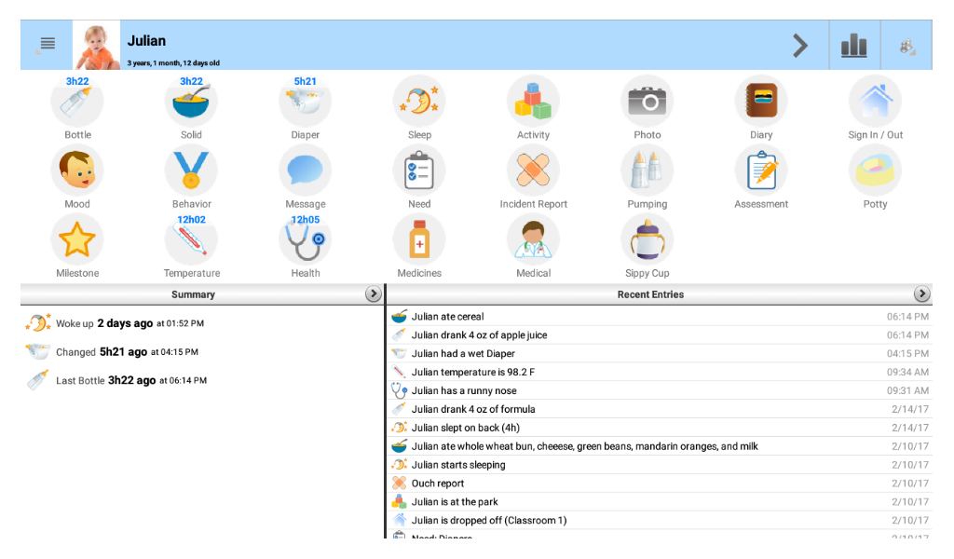Select 'Julian is at the park' entry
This screenshot has height=559, width=954.
pyautogui.click(x=660, y=502)
